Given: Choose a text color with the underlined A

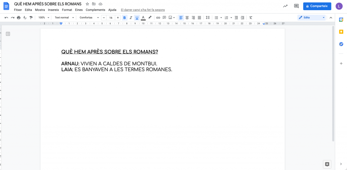Looking at the screenshot, I should click(x=143, y=18).
